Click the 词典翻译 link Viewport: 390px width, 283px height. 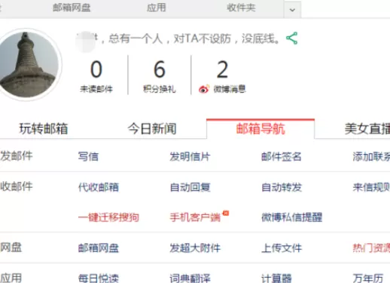pos(190,278)
